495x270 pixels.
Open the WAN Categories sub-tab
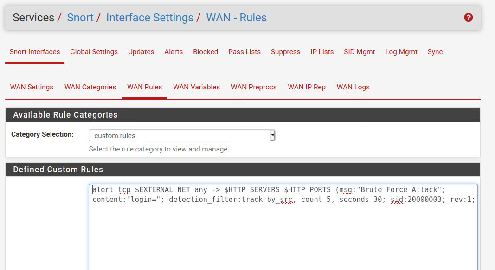click(90, 87)
